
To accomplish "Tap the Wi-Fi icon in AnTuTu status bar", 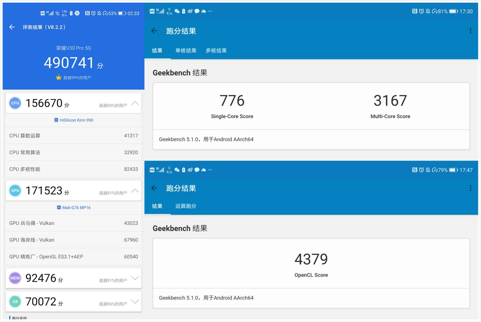I will click(x=57, y=13).
